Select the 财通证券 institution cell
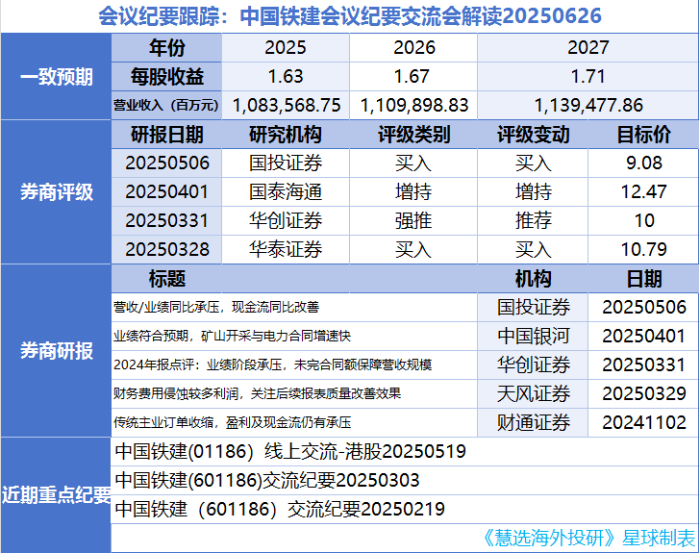This screenshot has height=553, width=700. pyautogui.click(x=533, y=422)
